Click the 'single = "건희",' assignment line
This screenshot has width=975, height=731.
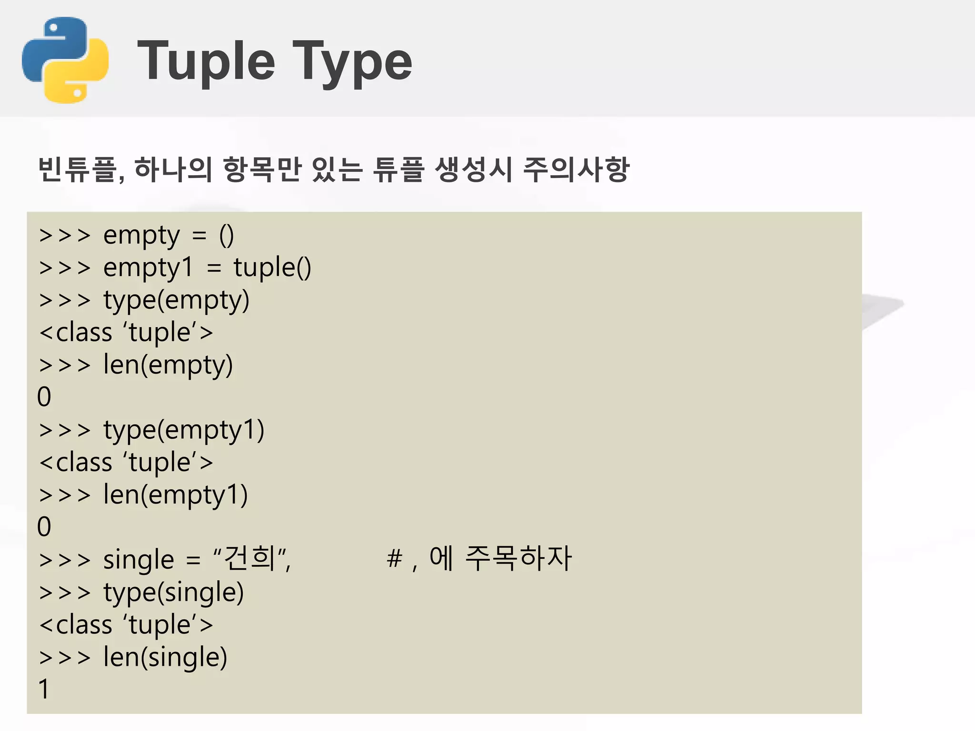pyautogui.click(x=165, y=559)
